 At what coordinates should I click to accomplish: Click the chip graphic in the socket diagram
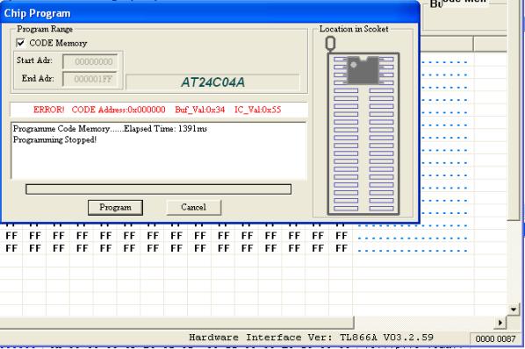363,70
